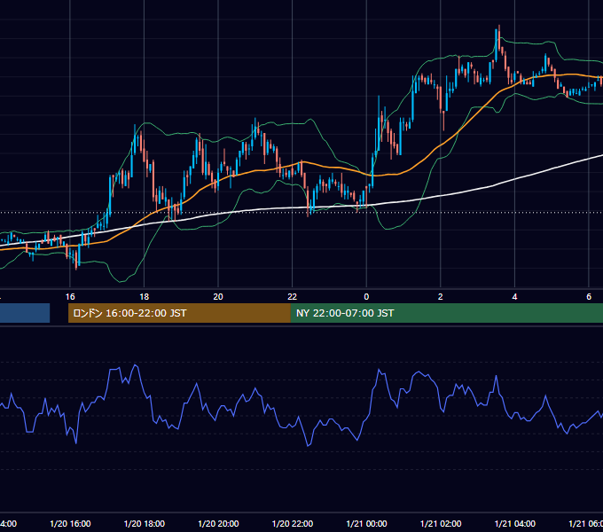The width and height of the screenshot is (603, 532).
Task: Click the 1/20 18:00 time label
Action: click(x=145, y=523)
